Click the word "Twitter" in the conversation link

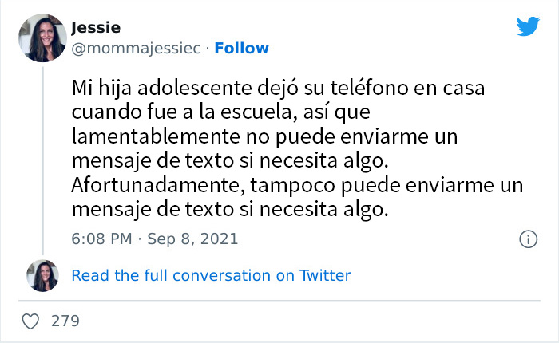pyautogui.click(x=324, y=276)
